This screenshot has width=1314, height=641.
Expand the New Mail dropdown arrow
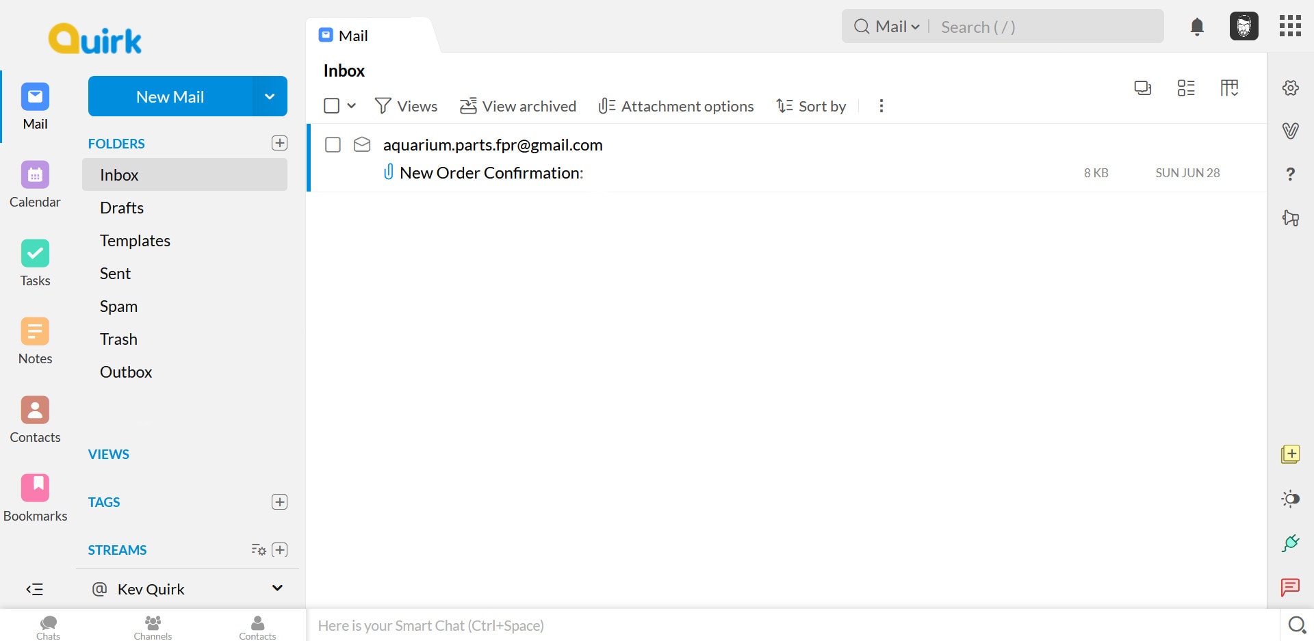click(x=270, y=96)
